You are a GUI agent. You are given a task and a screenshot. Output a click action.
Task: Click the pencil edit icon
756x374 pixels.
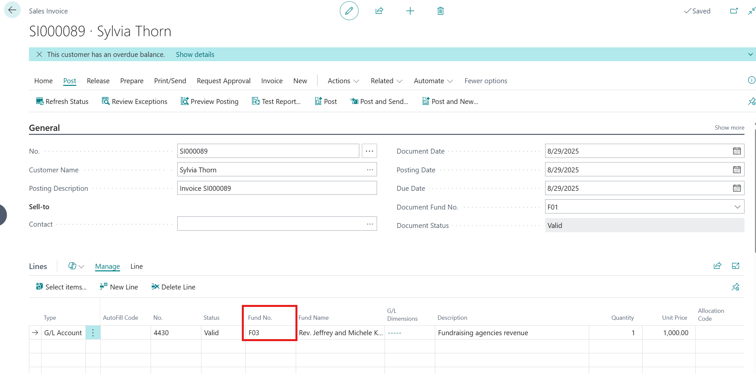(x=349, y=11)
